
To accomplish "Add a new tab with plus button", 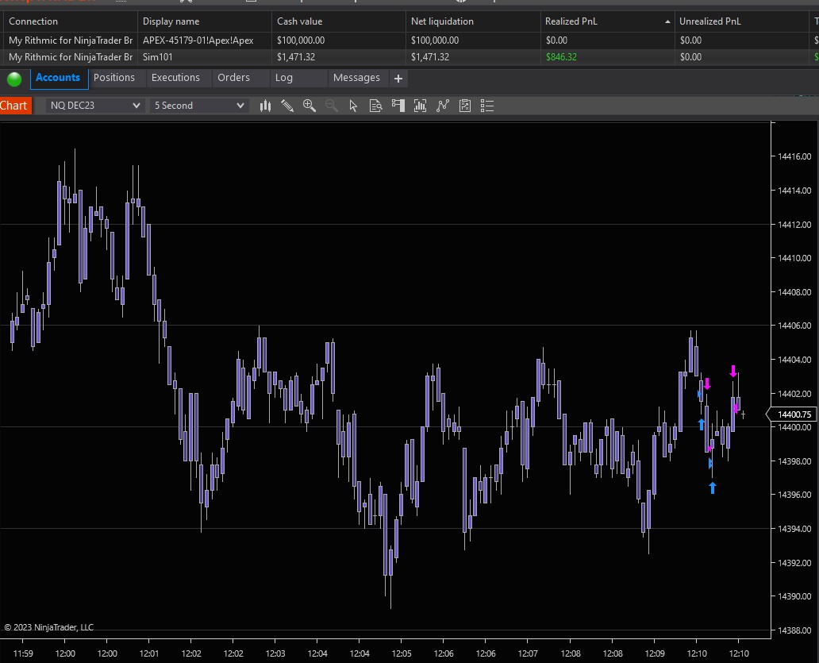I will click(398, 79).
